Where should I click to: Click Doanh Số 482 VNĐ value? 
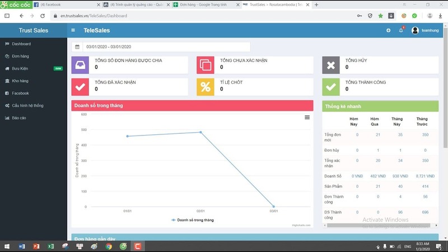378,176
